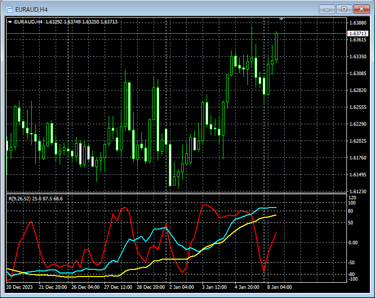The height and width of the screenshot is (298, 376).
Task: Click the 20 Dec 2023 date label
Action: pyautogui.click(x=19, y=287)
